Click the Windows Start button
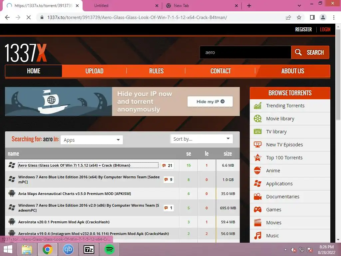The image size is (341, 256). (x=8, y=249)
